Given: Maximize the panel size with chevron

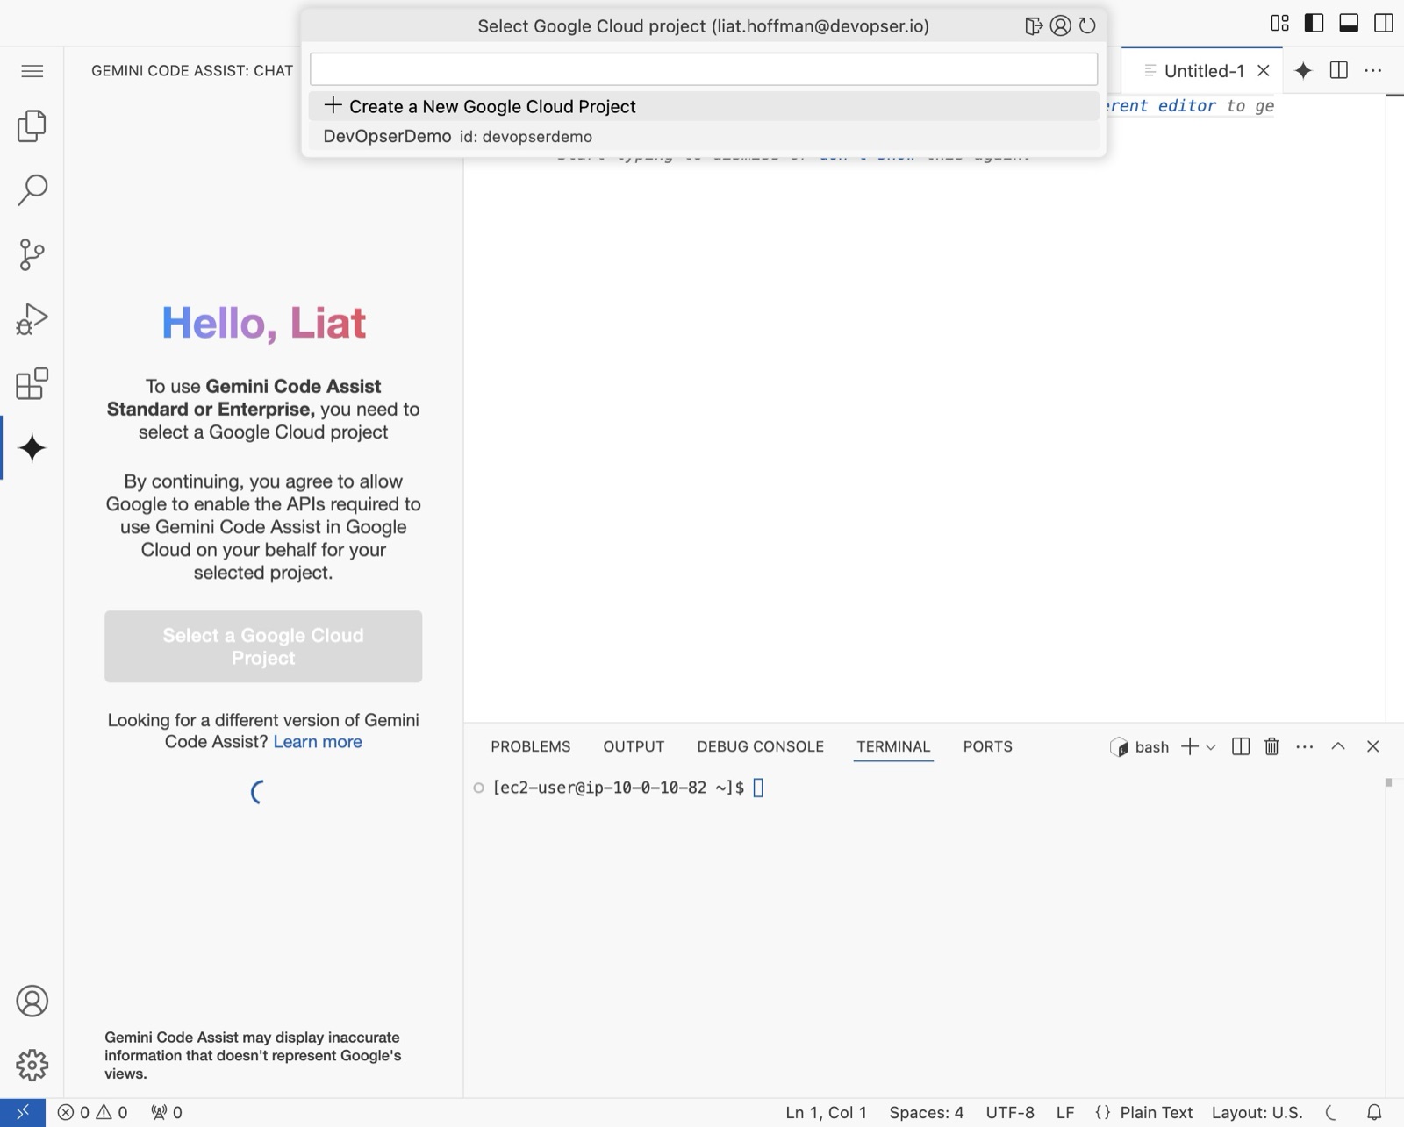Looking at the screenshot, I should coord(1338,746).
